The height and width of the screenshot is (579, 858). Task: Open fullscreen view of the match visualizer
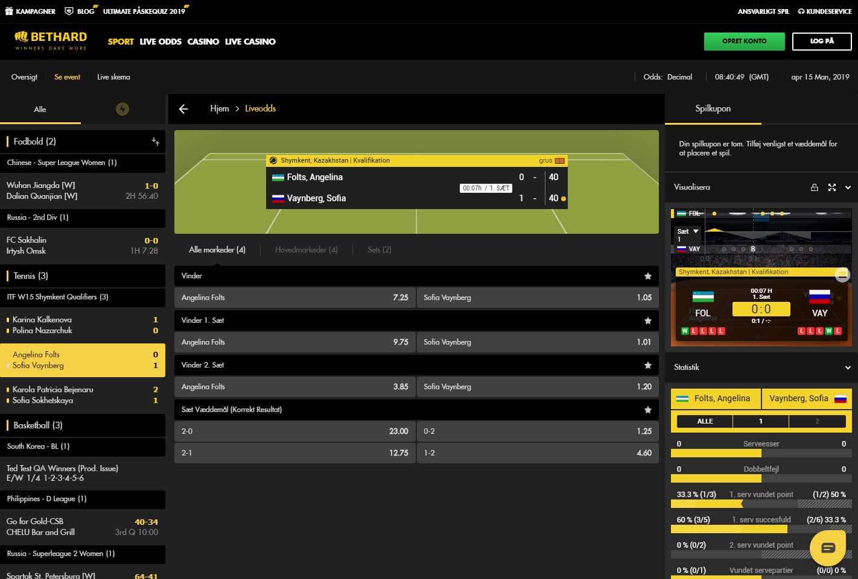(832, 187)
